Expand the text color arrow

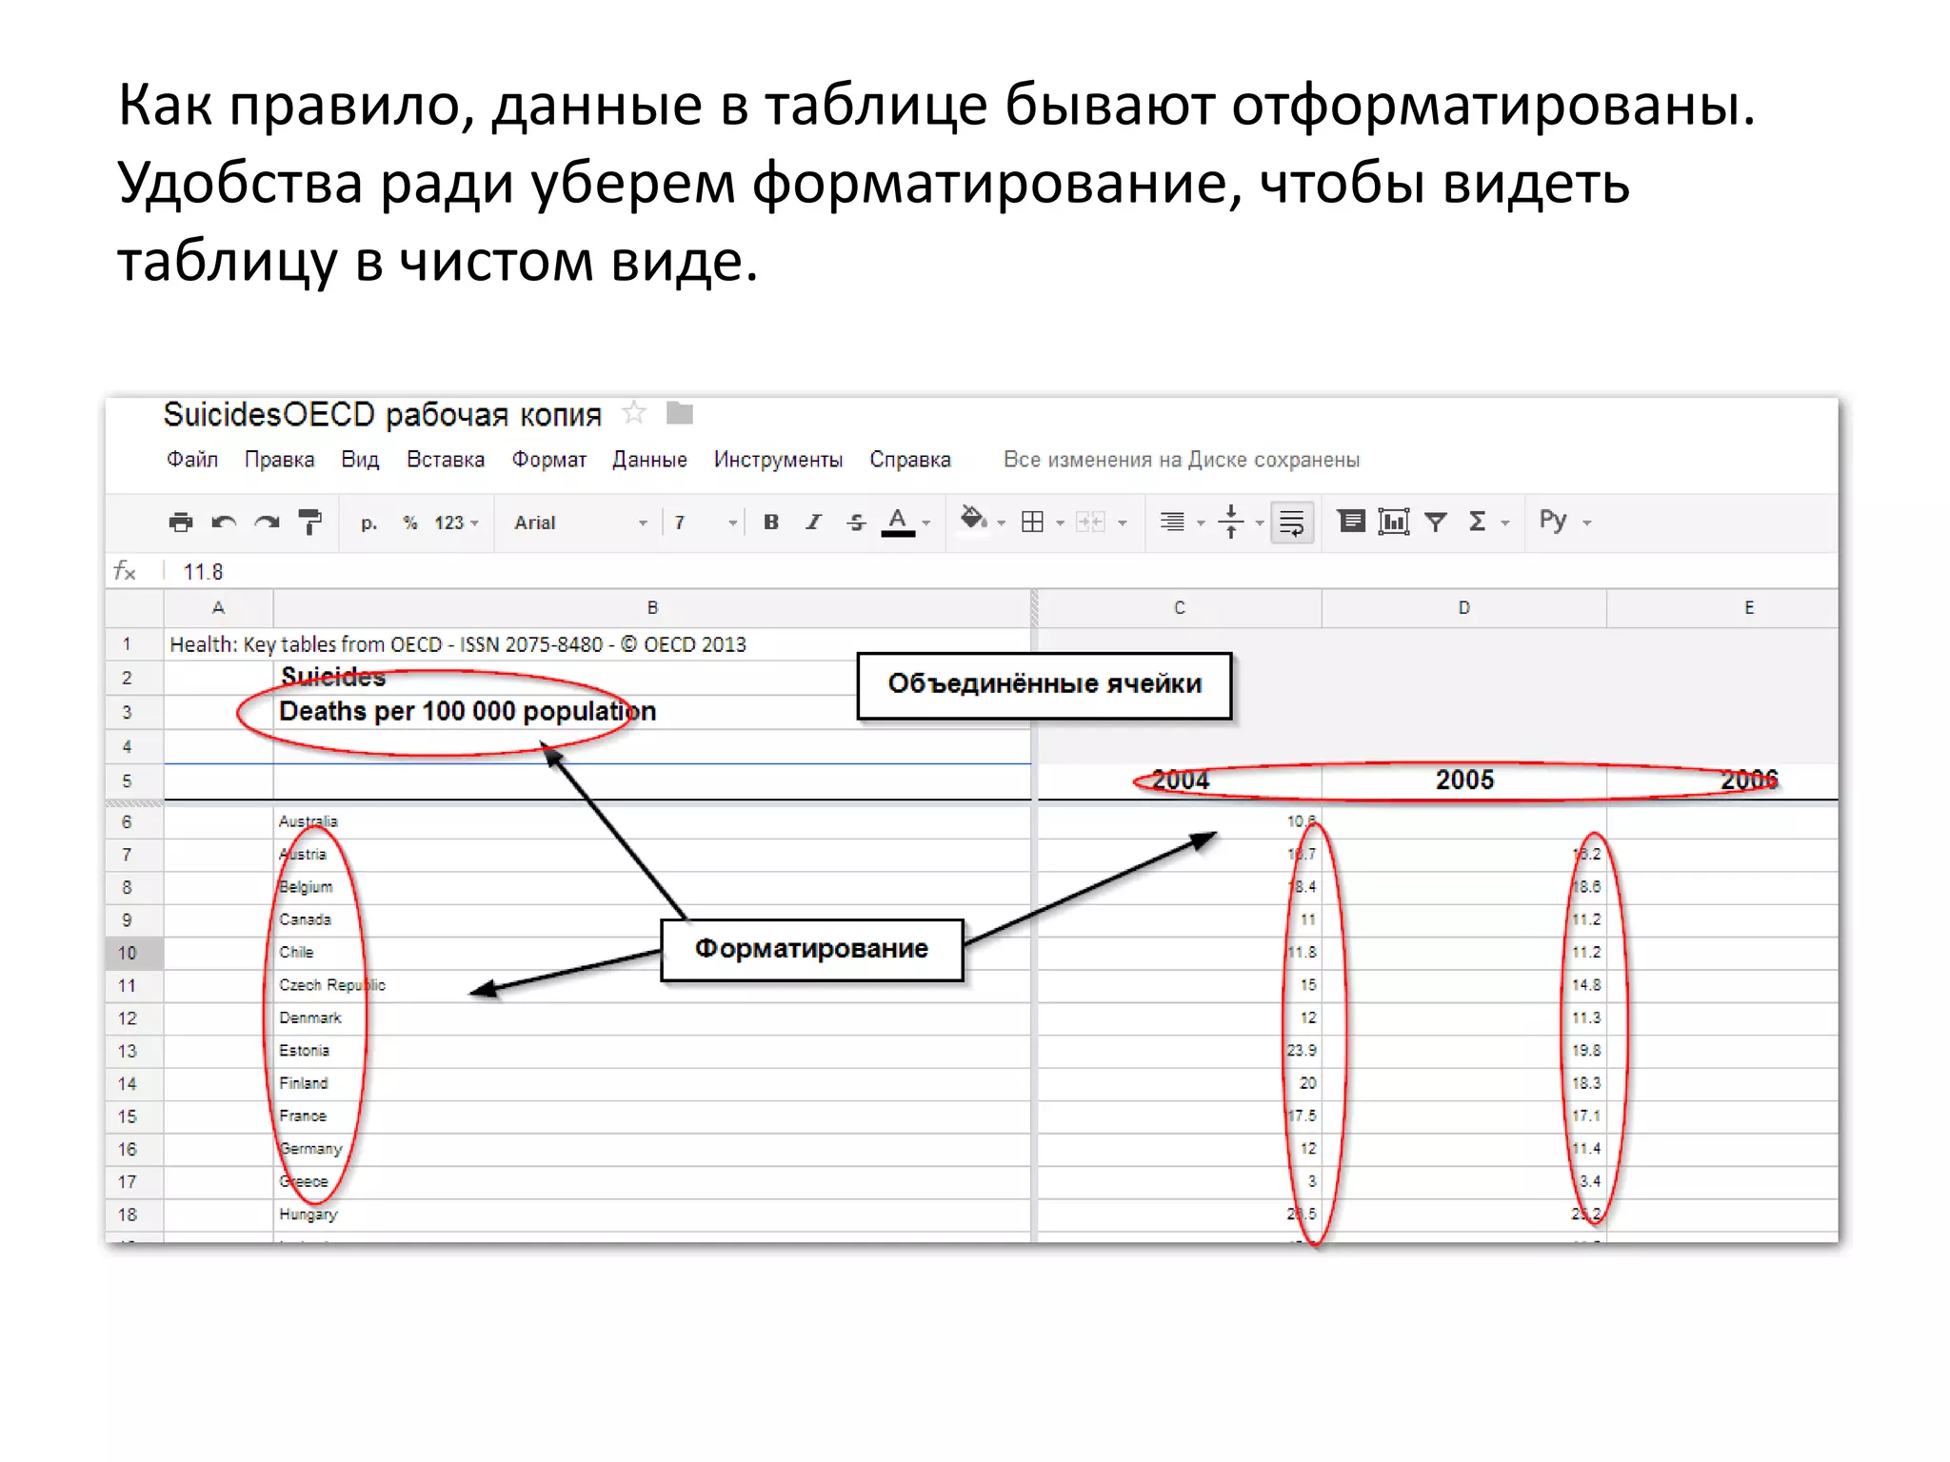[x=926, y=523]
